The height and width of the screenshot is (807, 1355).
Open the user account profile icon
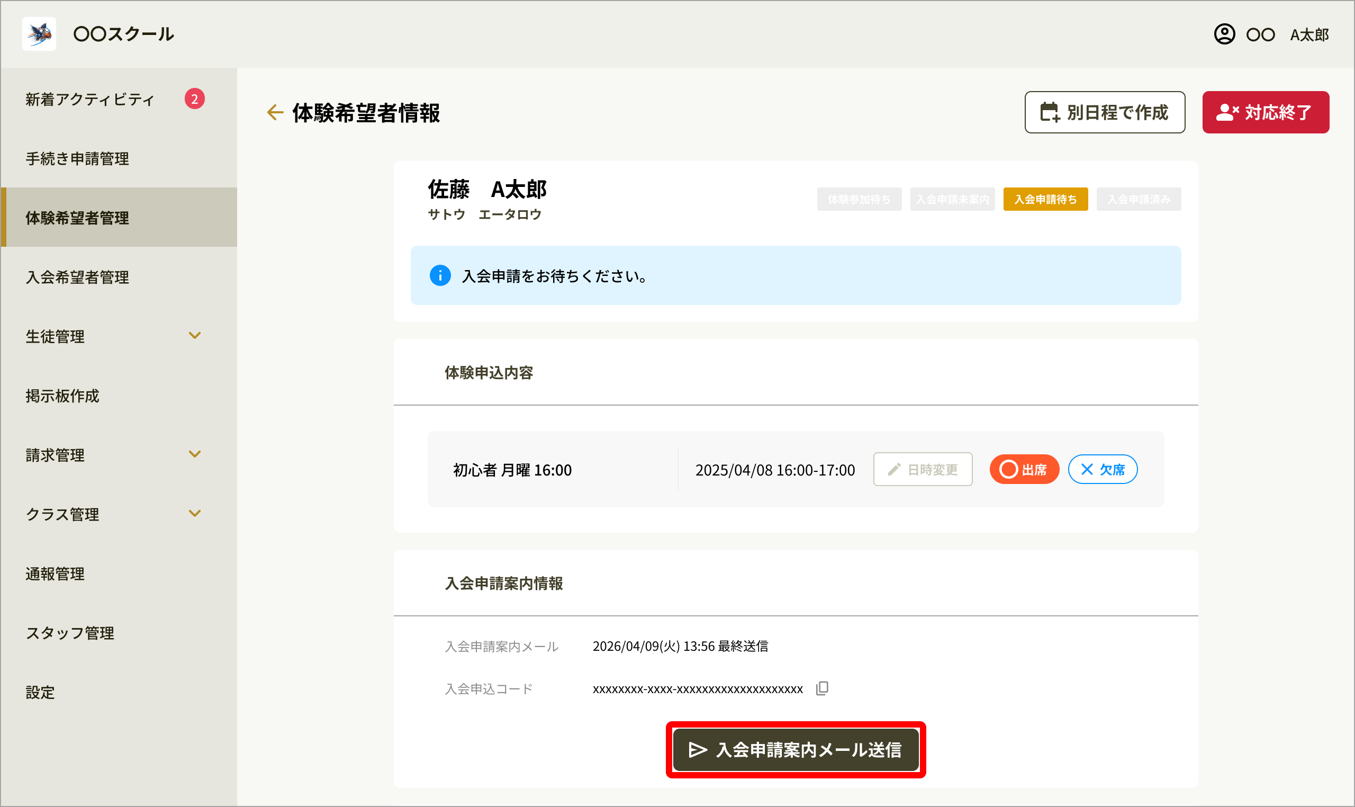click(1224, 34)
